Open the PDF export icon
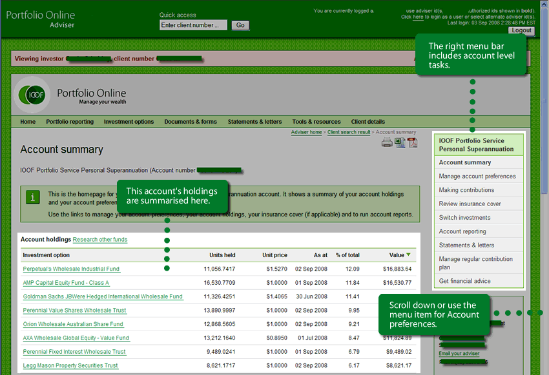This screenshot has width=549, height=375. coord(413,142)
